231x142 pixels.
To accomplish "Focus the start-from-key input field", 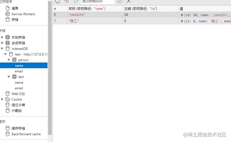I will (98, 1).
